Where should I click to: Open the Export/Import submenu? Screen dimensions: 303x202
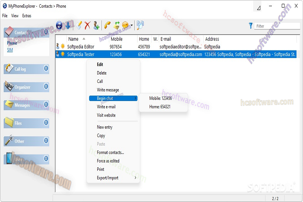click(113, 178)
